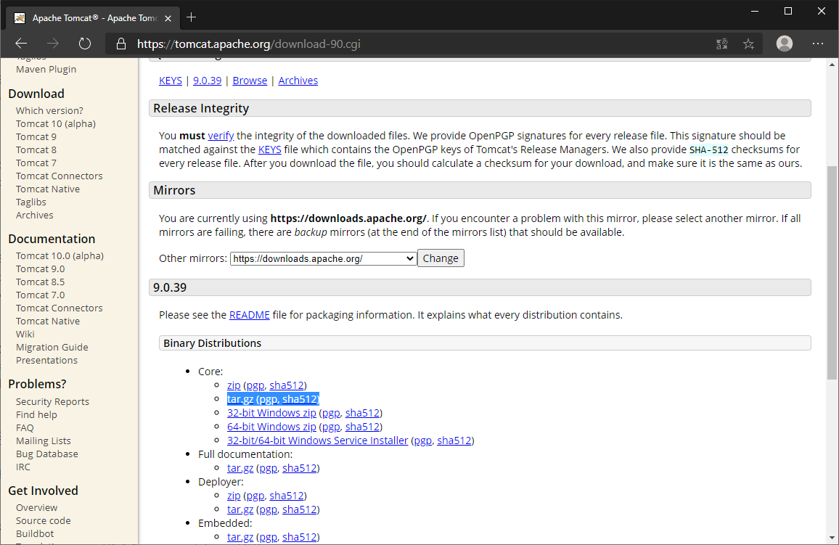Open the sha512 link for 64-bit Windows zip
Viewport: 839px width, 545px height.
(x=362, y=427)
